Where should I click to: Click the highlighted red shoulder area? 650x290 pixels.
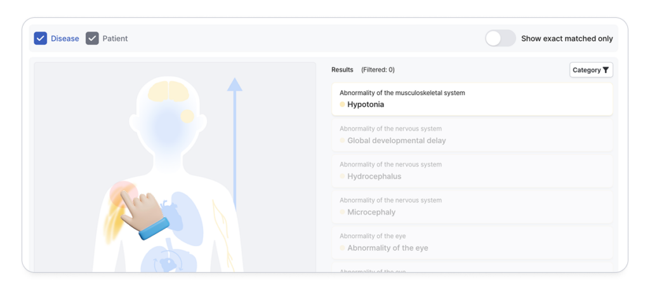(121, 192)
